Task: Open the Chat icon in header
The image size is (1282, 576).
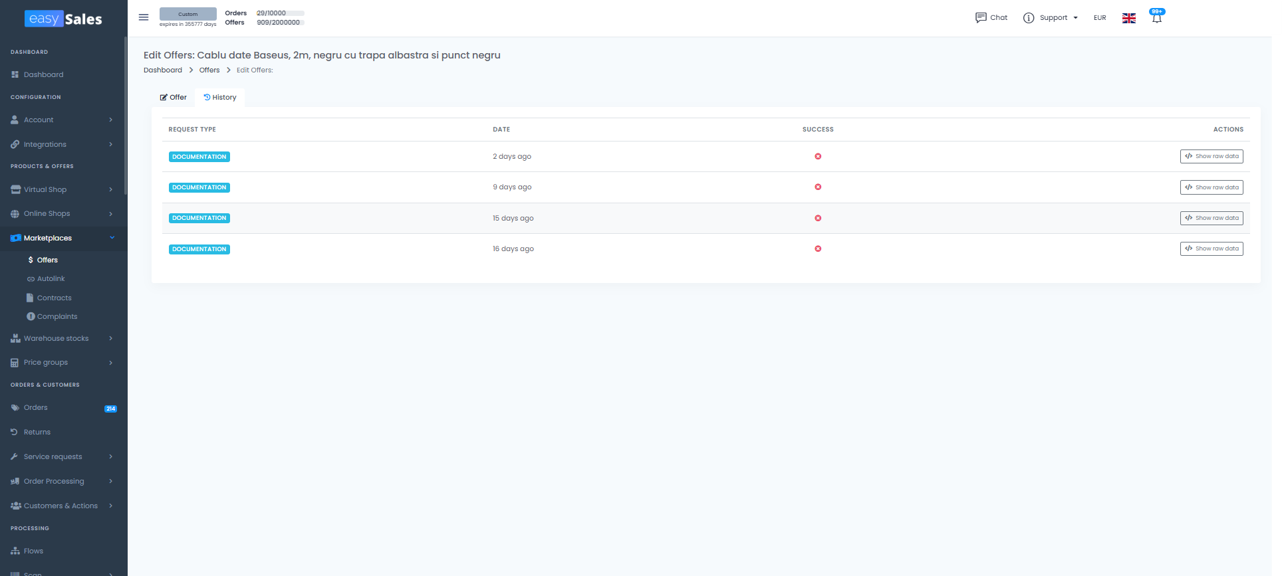Action: (x=981, y=18)
